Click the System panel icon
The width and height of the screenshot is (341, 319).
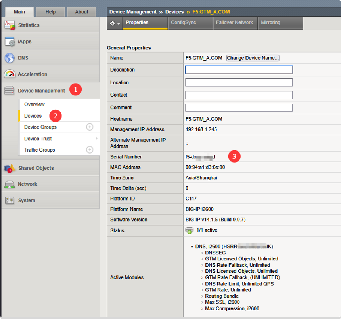(10, 201)
